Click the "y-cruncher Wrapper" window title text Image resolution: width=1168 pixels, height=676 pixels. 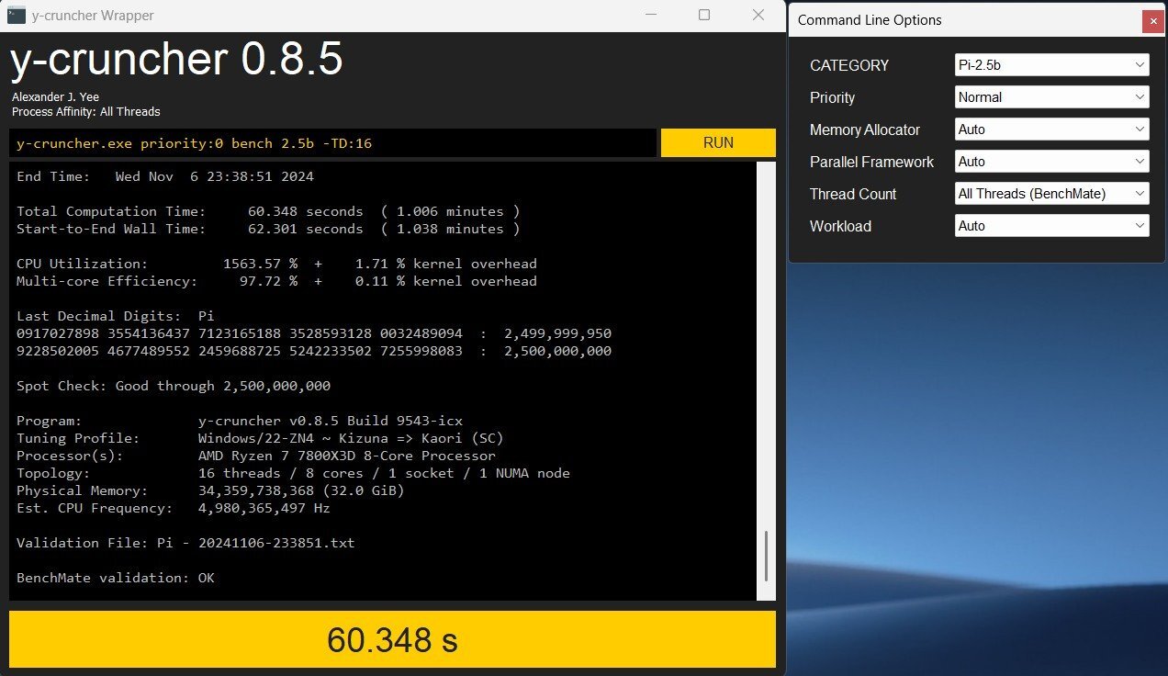coord(93,16)
